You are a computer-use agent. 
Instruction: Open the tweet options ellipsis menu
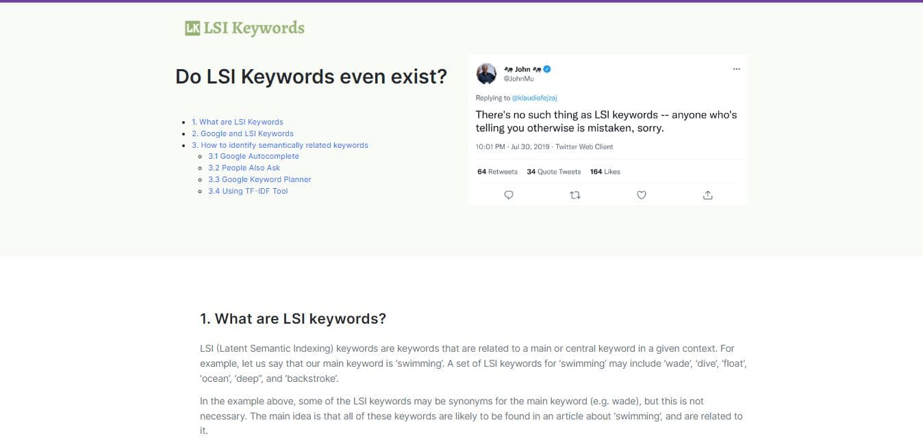tap(736, 68)
